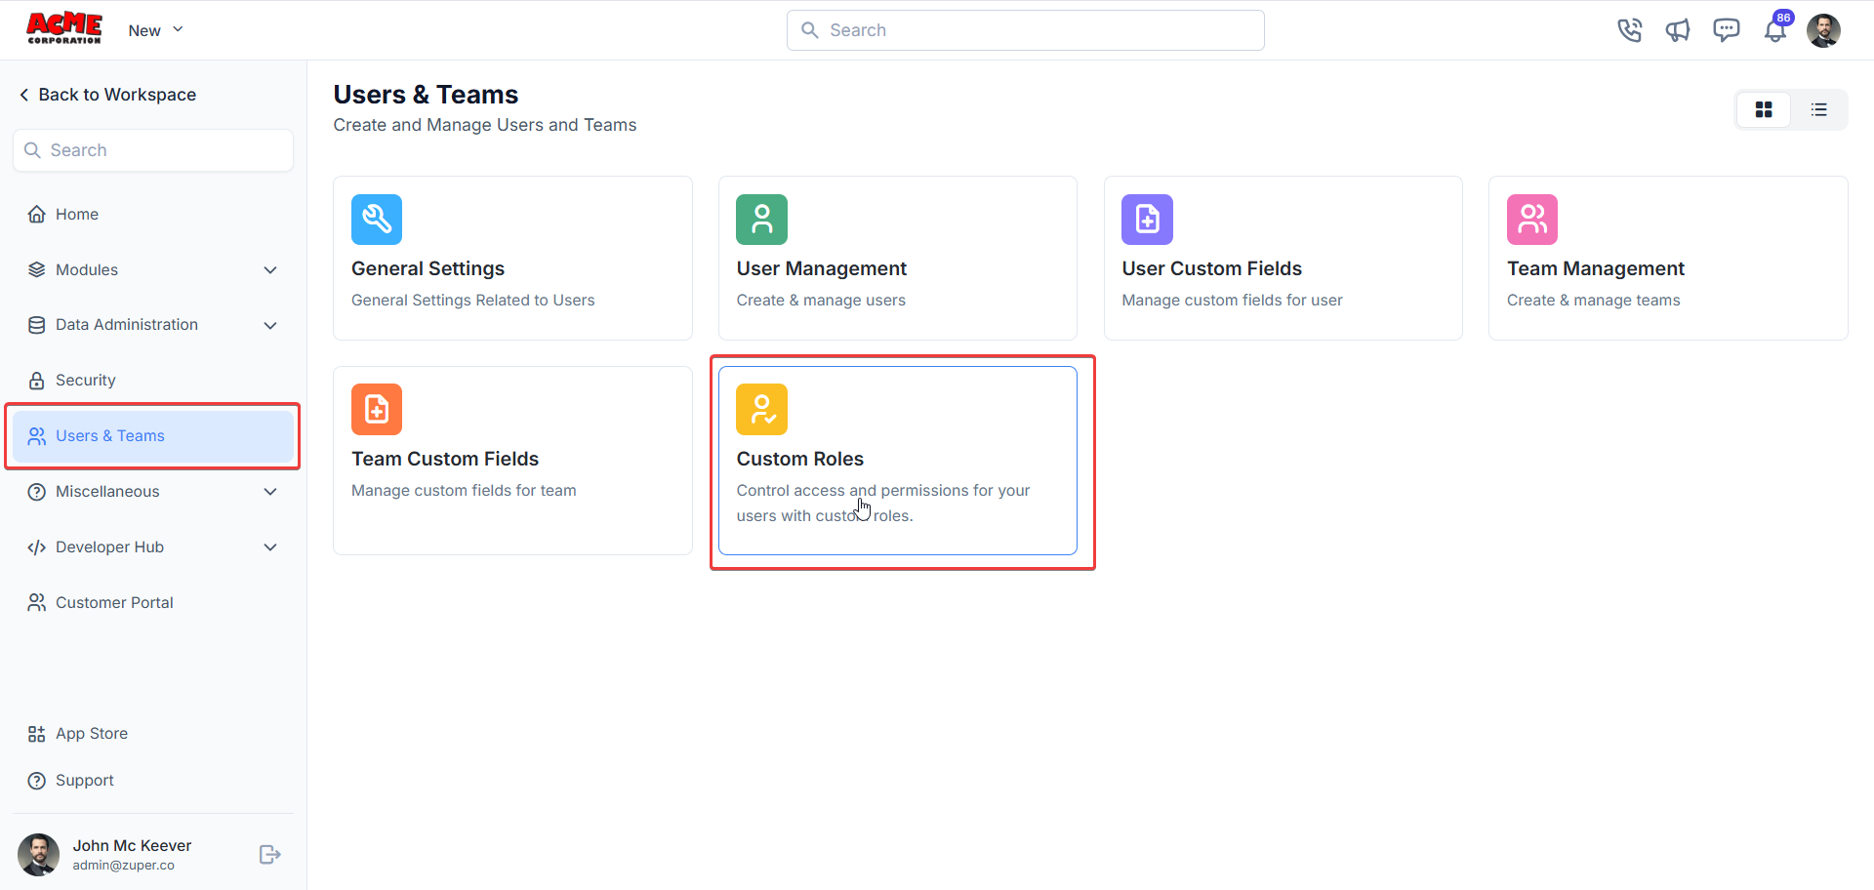Switch to list view layout
This screenshot has height=890, width=1874.
[1819, 110]
